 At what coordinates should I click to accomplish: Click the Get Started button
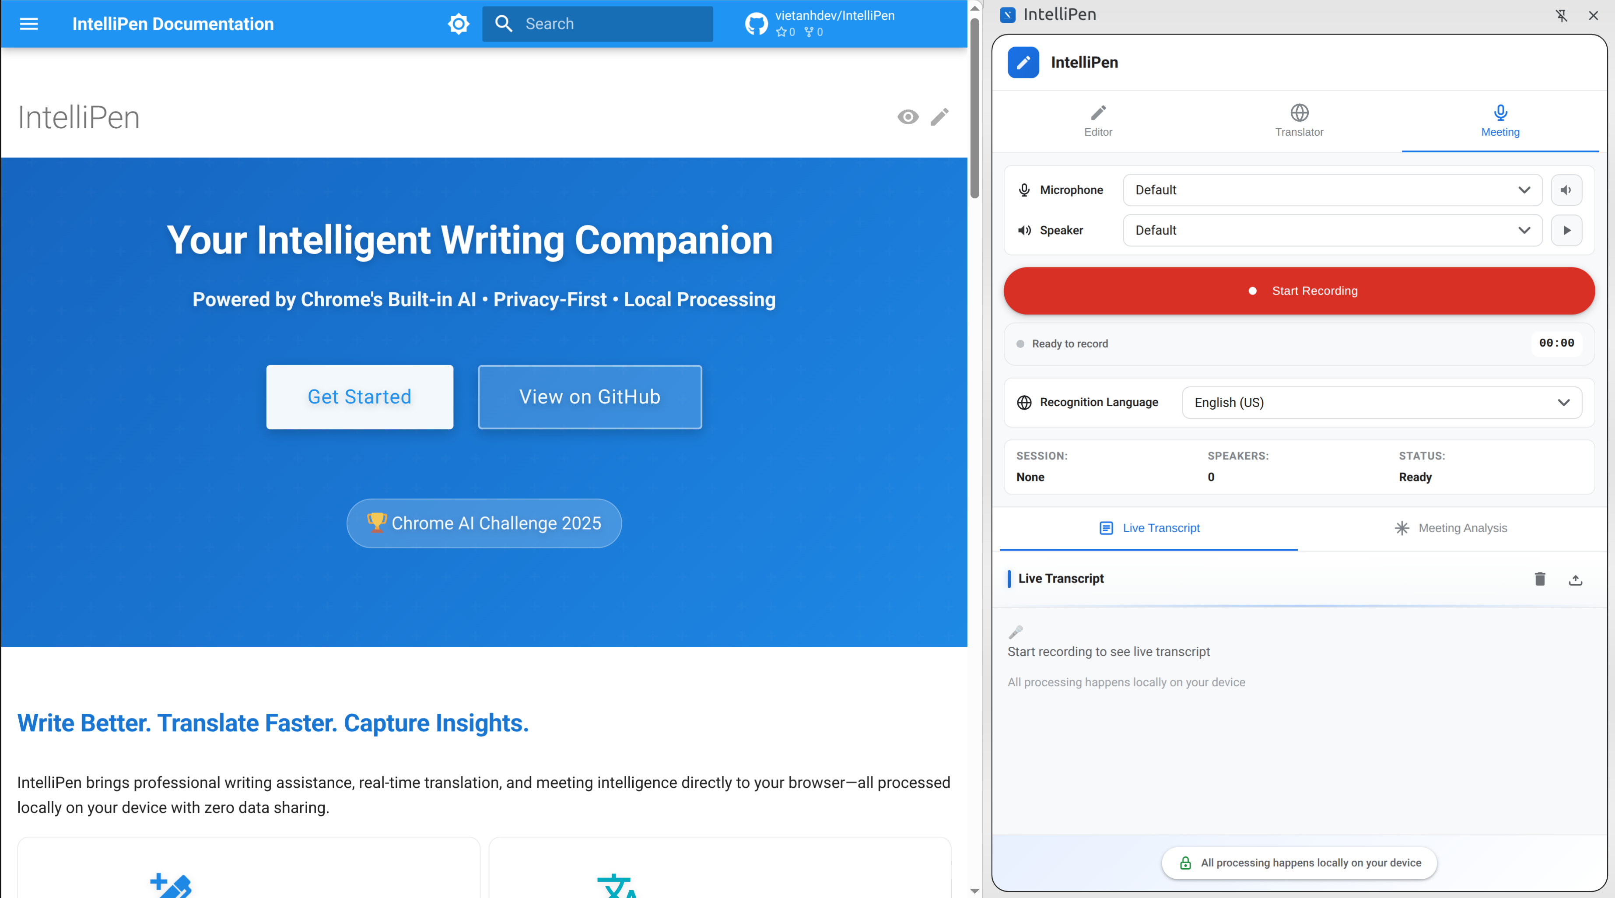pyautogui.click(x=359, y=397)
